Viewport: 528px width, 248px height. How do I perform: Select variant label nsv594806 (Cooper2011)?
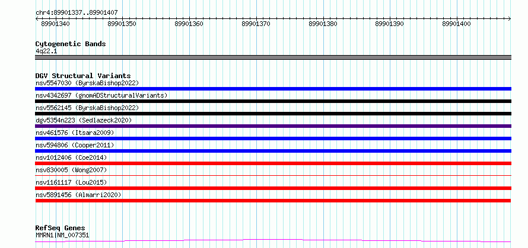click(x=75, y=145)
